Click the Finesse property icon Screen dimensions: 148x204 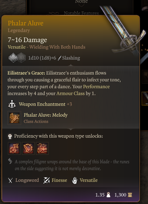point(46,180)
